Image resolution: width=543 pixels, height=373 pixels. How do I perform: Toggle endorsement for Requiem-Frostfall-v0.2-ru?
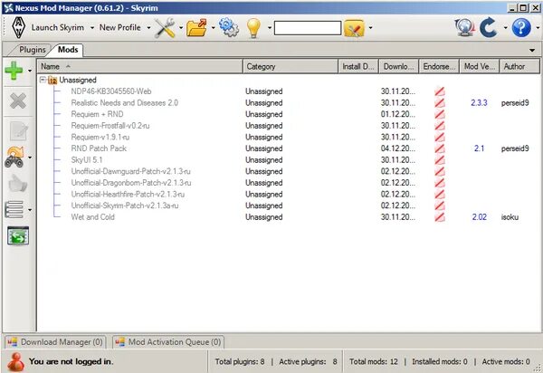point(440,126)
